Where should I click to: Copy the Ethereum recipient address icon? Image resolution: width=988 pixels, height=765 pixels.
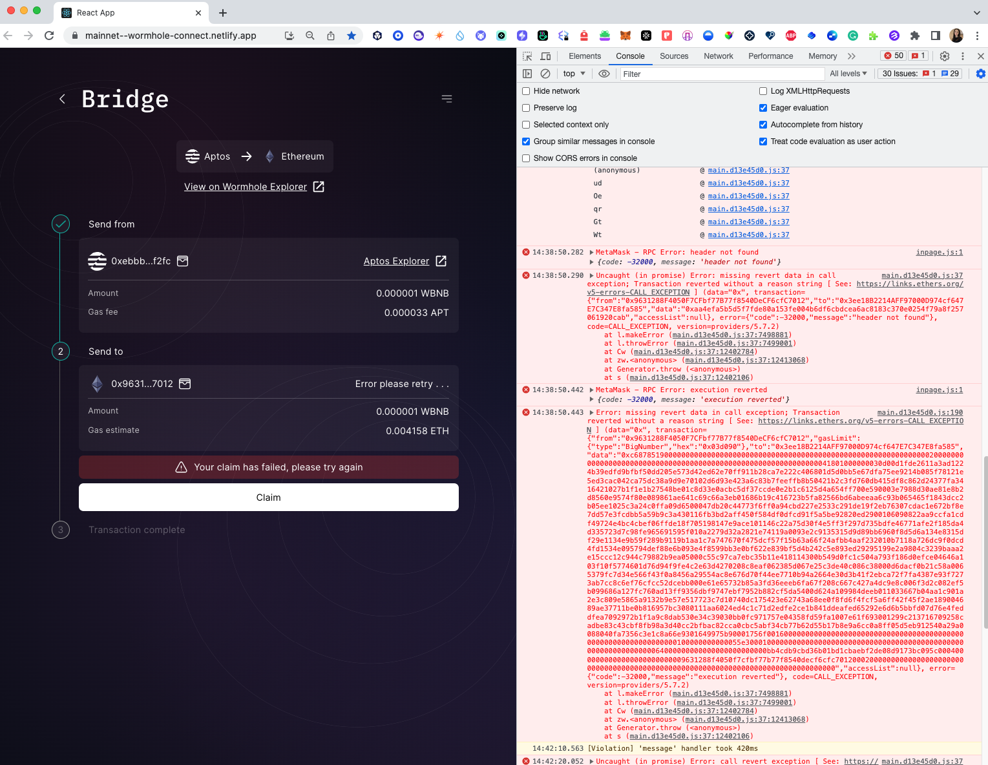(185, 383)
